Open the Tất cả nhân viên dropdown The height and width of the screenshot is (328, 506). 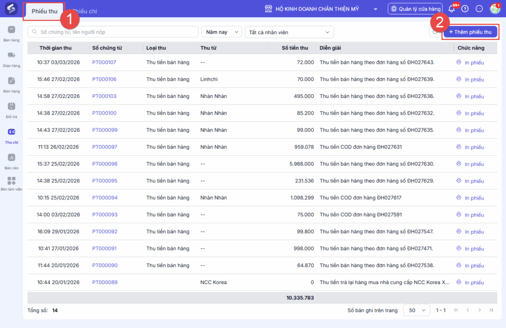[289, 32]
